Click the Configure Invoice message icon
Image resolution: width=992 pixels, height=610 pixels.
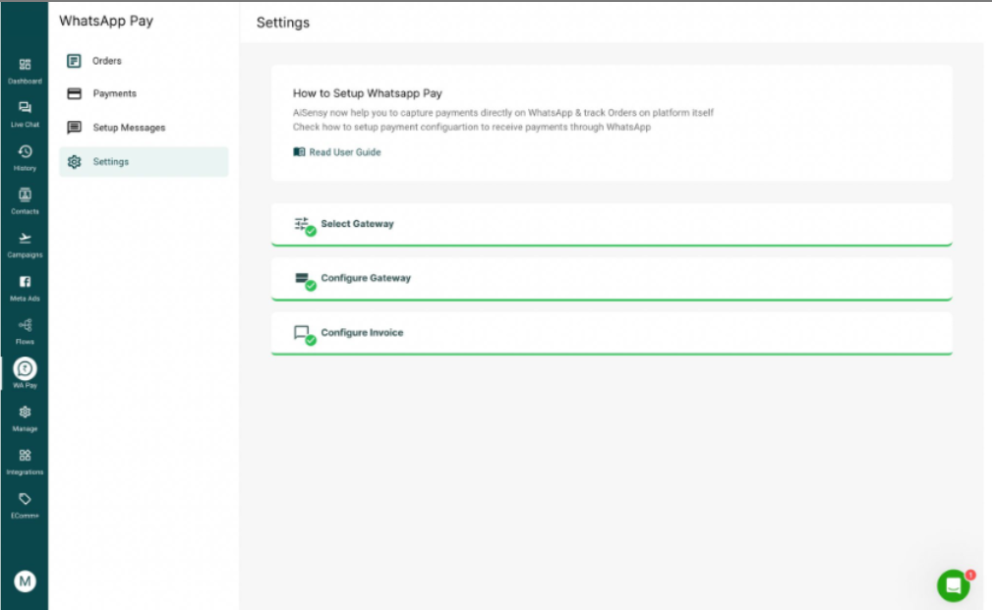point(301,332)
